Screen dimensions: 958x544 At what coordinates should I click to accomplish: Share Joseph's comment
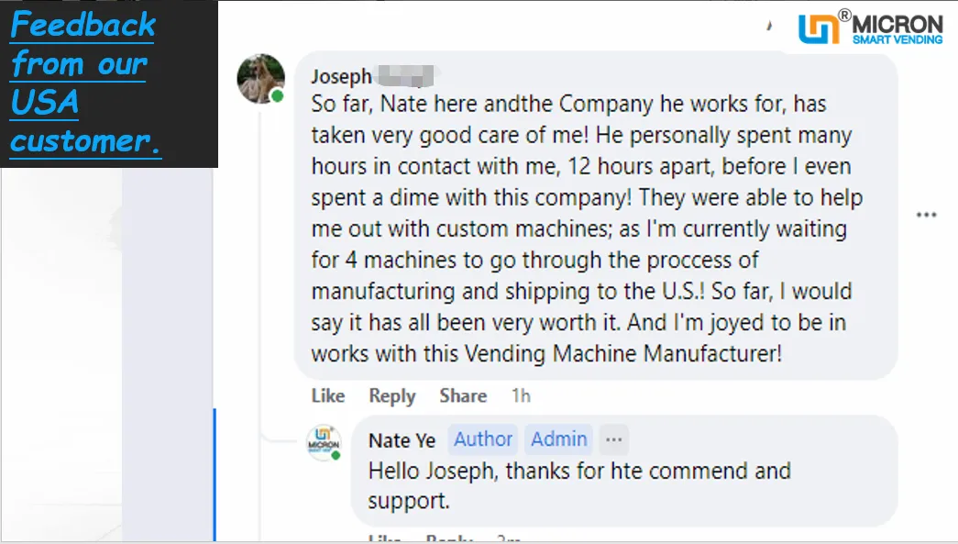463,396
